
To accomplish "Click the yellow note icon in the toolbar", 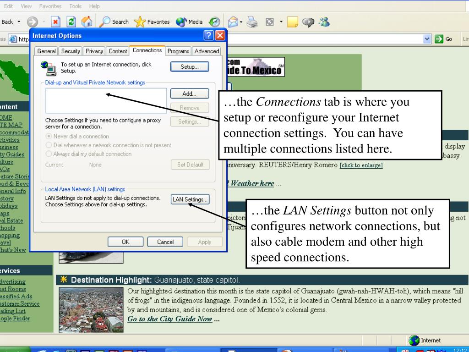I will pyautogui.click(x=293, y=22).
